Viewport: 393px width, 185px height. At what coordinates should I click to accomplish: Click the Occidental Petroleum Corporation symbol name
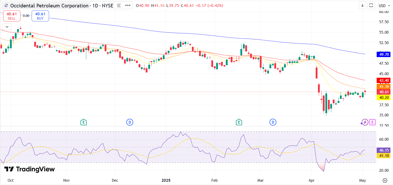click(49, 5)
